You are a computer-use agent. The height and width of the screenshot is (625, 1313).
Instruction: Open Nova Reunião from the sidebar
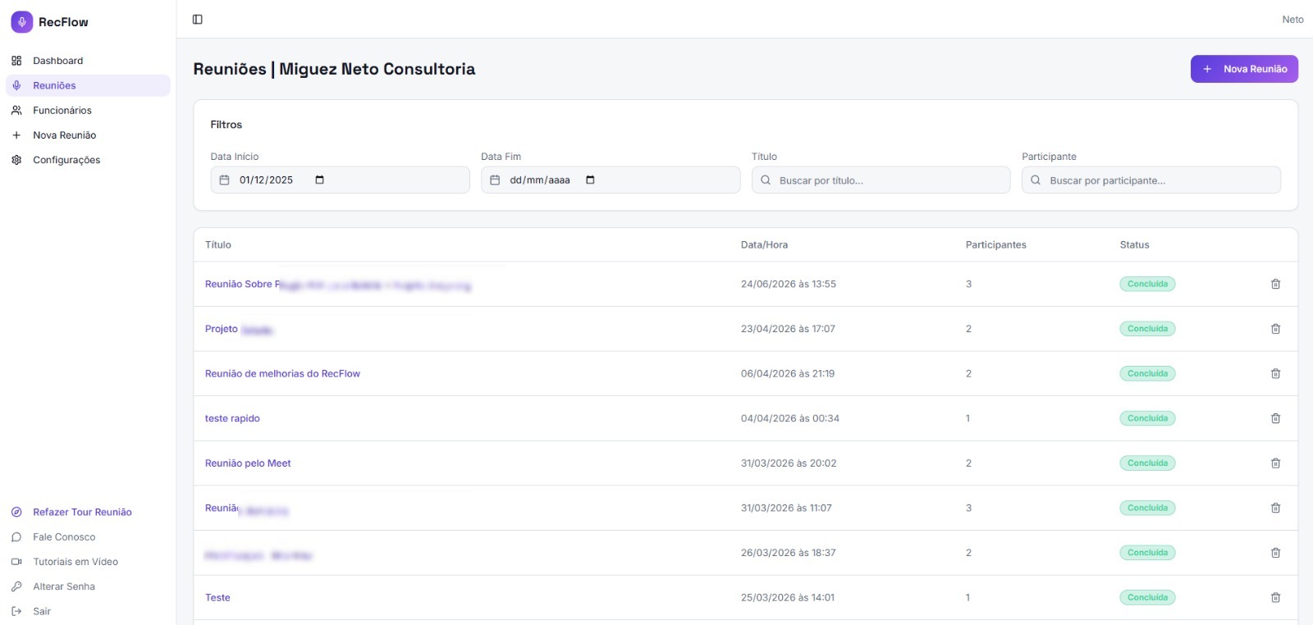(88, 135)
